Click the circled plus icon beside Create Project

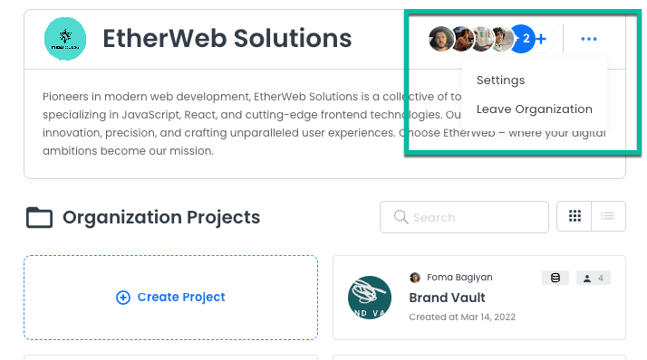[123, 298]
